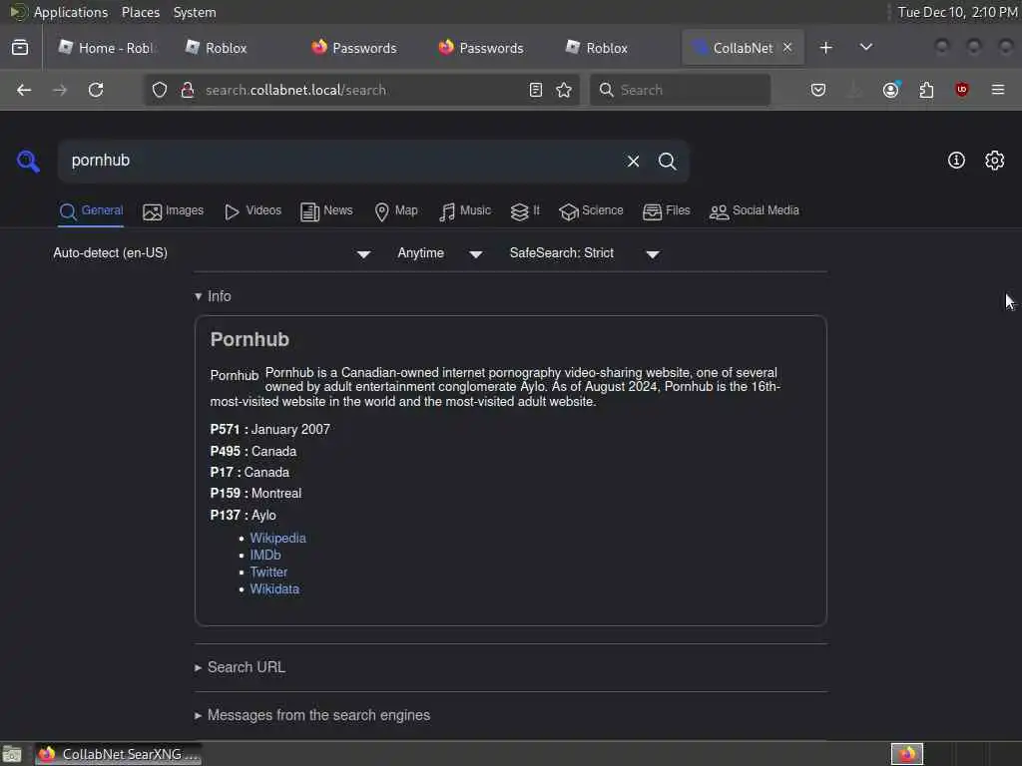Open SearXNG preferences gear
This screenshot has height=766, width=1022.
(995, 161)
